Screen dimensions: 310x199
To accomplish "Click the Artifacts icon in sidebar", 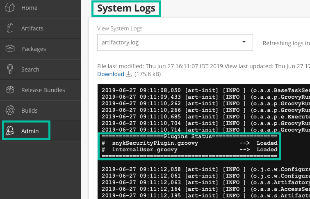I will point(10,28).
